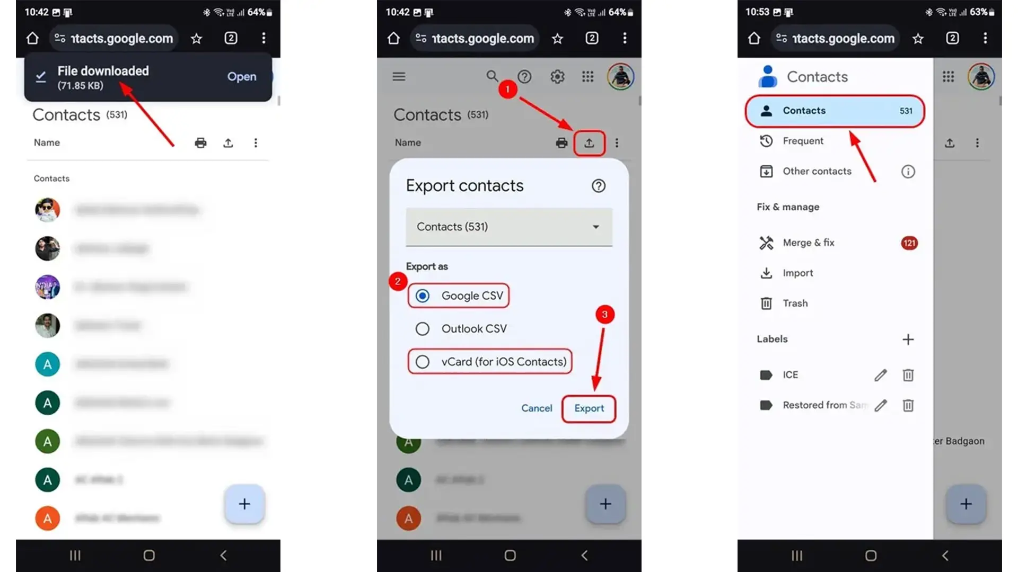The image size is (1018, 572).
Task: Select Outlook CSV radio button
Action: [x=422, y=328]
